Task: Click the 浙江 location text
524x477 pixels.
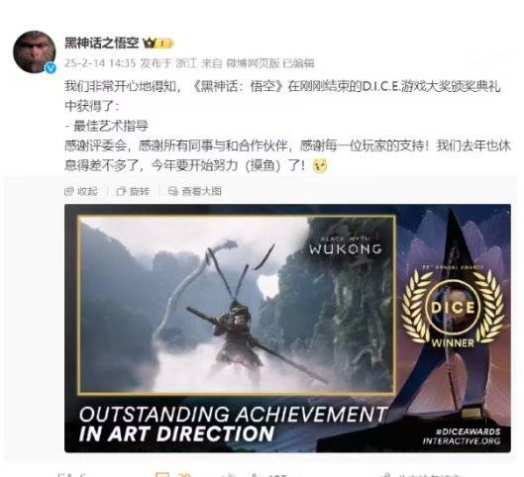Action: [186, 63]
